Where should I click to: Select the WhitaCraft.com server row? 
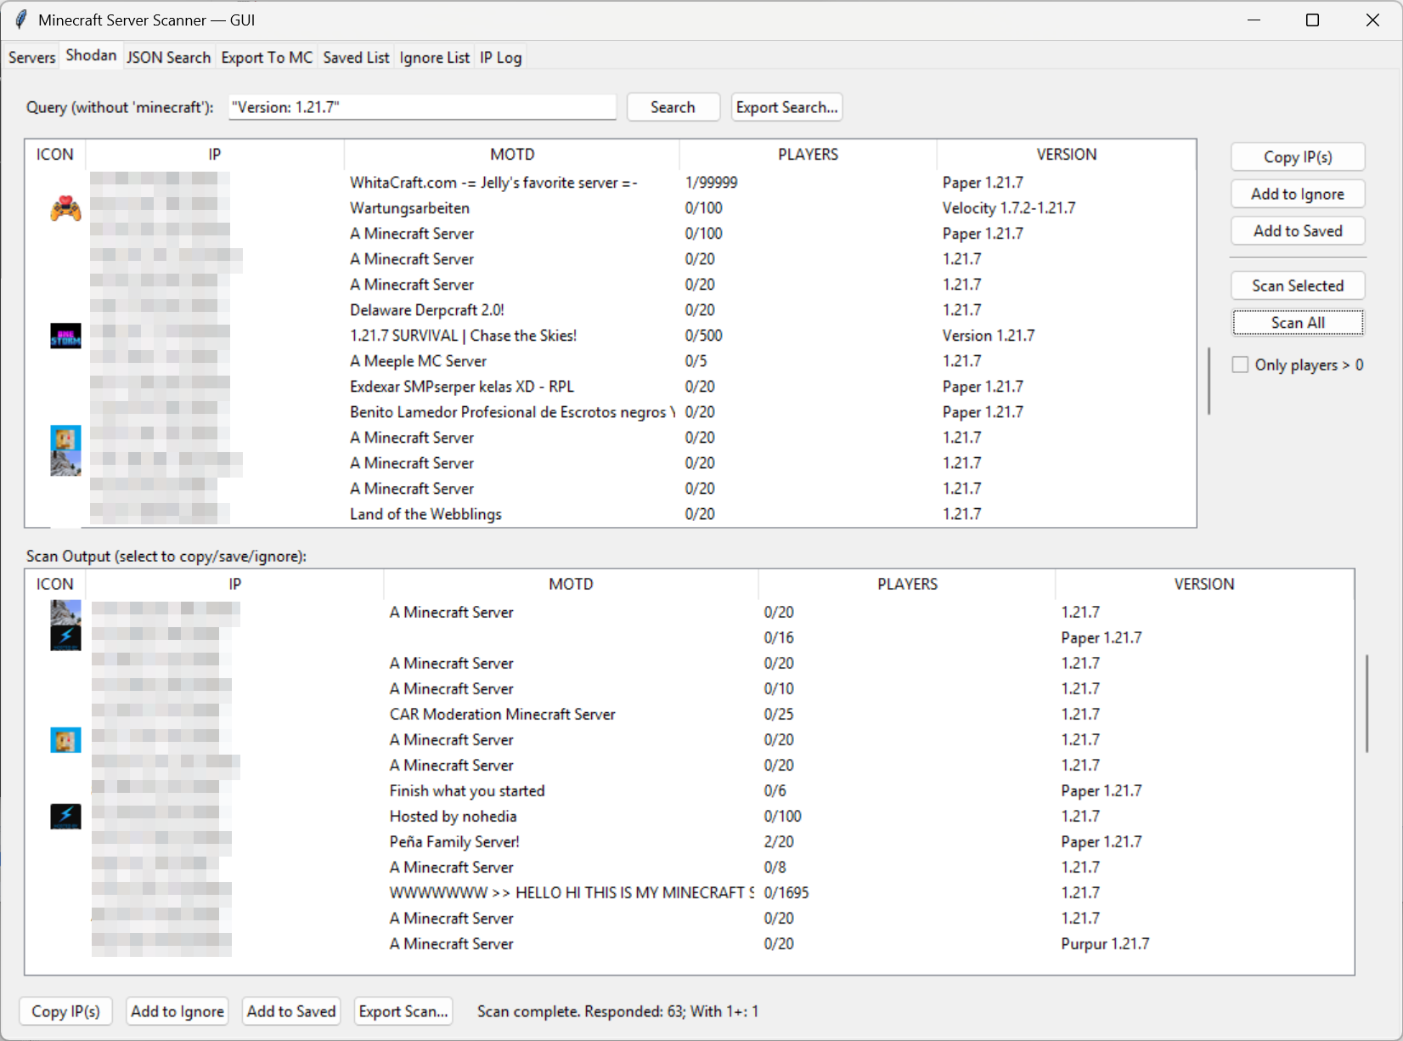[x=611, y=183]
